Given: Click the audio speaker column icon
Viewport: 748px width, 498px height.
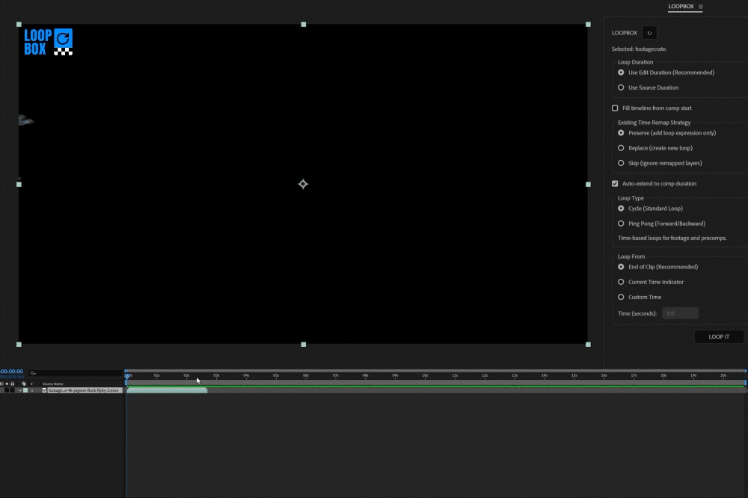Looking at the screenshot, I should point(2,384).
